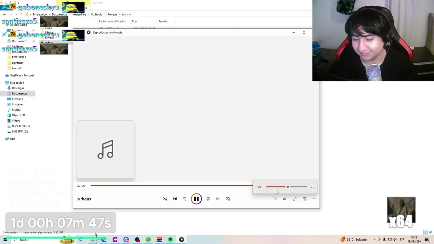The image size is (434, 244).
Task: Sort by Tamaño column header
Action: [x=163, y=21]
